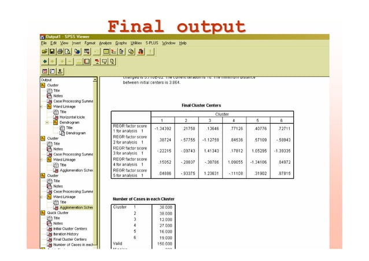Click the outline pane scroll-up arrow
The height and width of the screenshot is (261, 369).
[x=95, y=80]
